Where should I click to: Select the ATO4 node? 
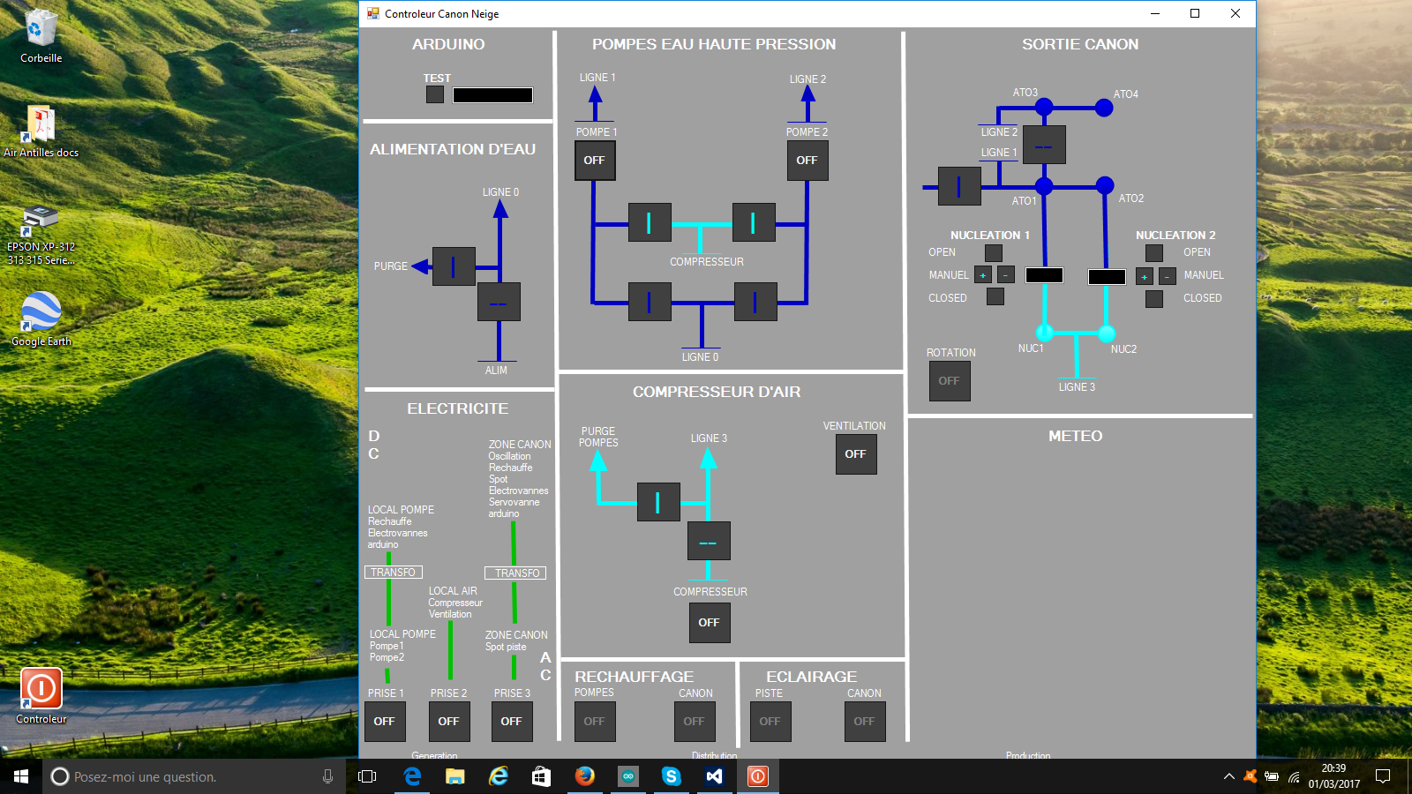(x=1104, y=108)
